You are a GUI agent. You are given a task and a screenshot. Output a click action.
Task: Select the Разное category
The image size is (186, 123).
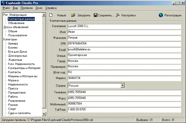tap(13, 105)
